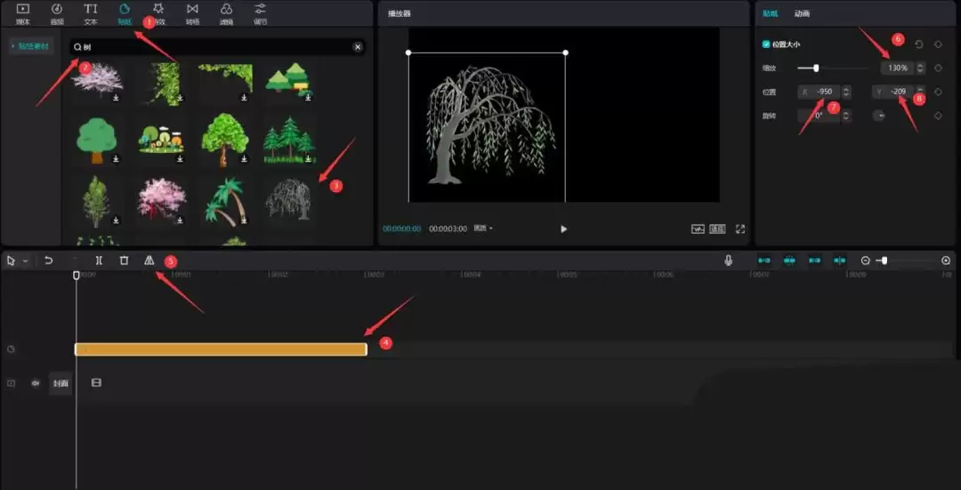The width and height of the screenshot is (961, 490).
Task: Expand the 贴纸素材 sidebar category
Action: click(30, 46)
